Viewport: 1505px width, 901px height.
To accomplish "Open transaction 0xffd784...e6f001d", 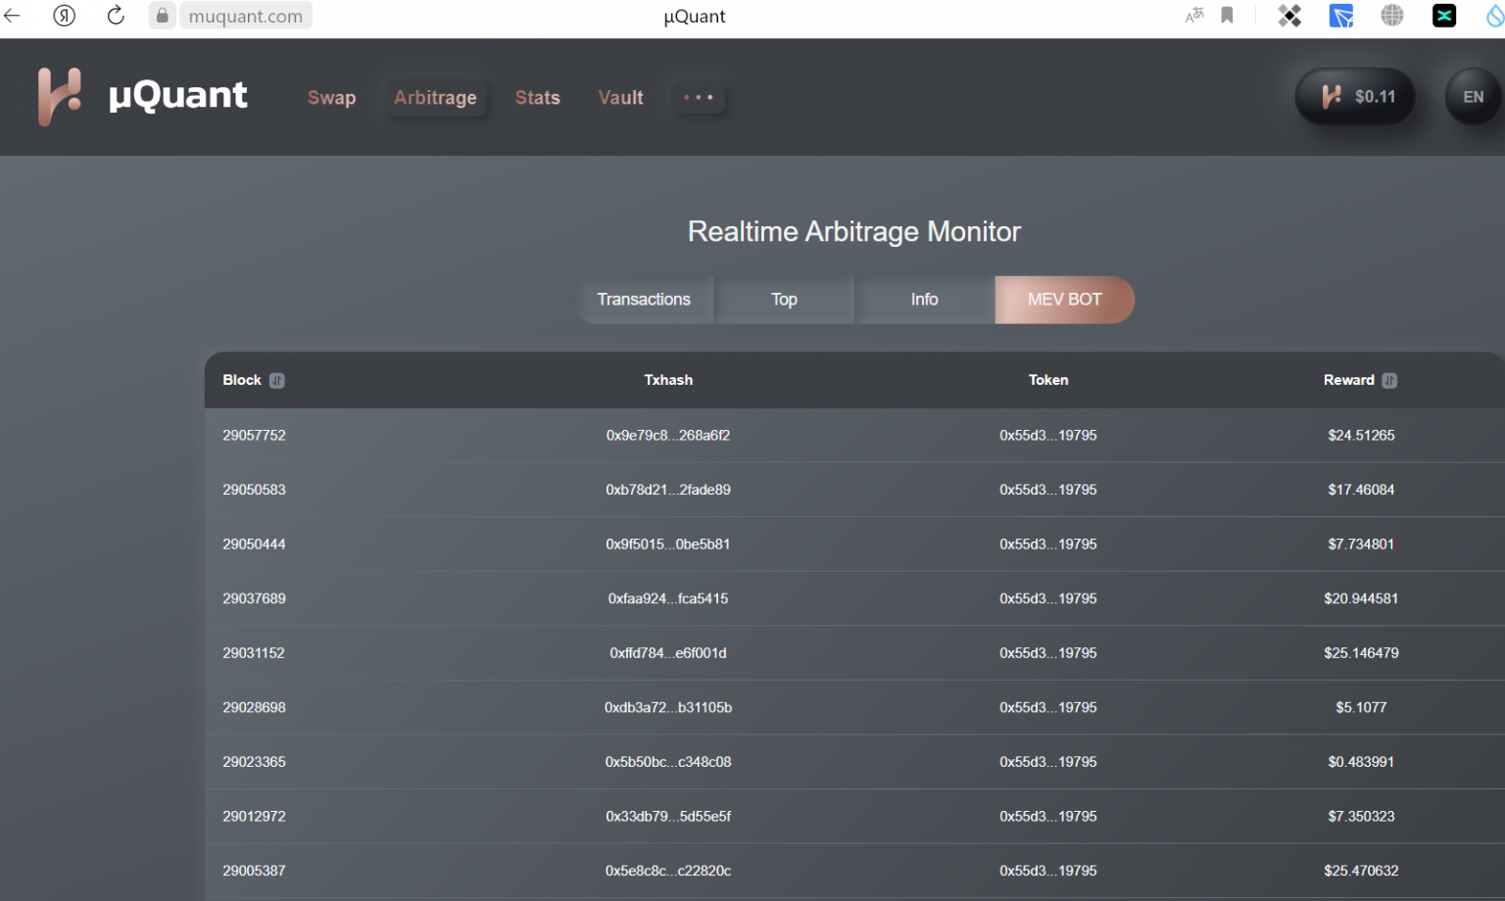I will [x=668, y=652].
